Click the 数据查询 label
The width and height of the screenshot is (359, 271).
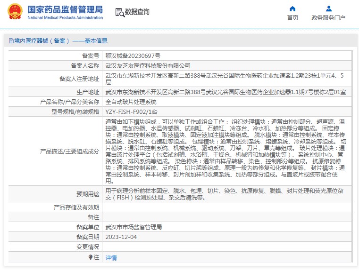click(x=137, y=12)
